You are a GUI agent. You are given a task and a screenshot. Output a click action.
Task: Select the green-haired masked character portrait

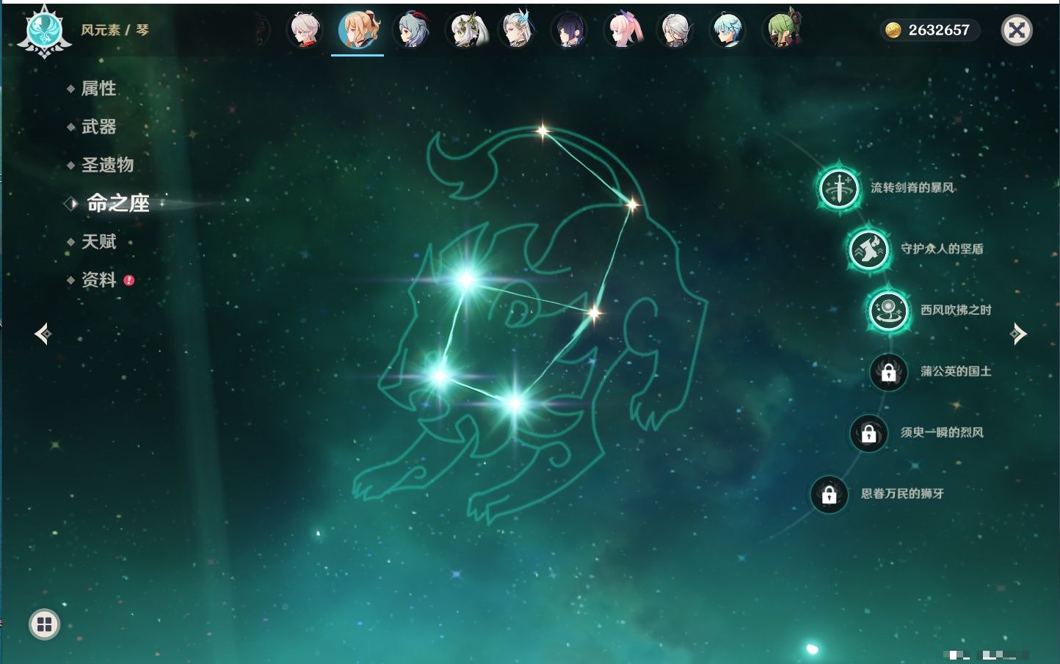pos(783,29)
